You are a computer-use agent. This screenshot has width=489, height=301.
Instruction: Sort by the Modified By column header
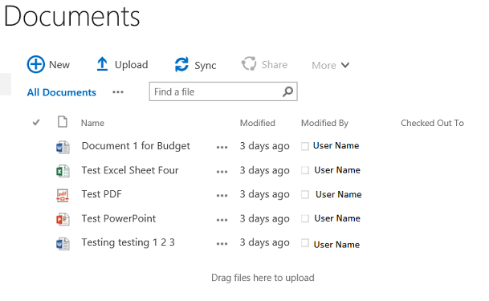tap(324, 123)
